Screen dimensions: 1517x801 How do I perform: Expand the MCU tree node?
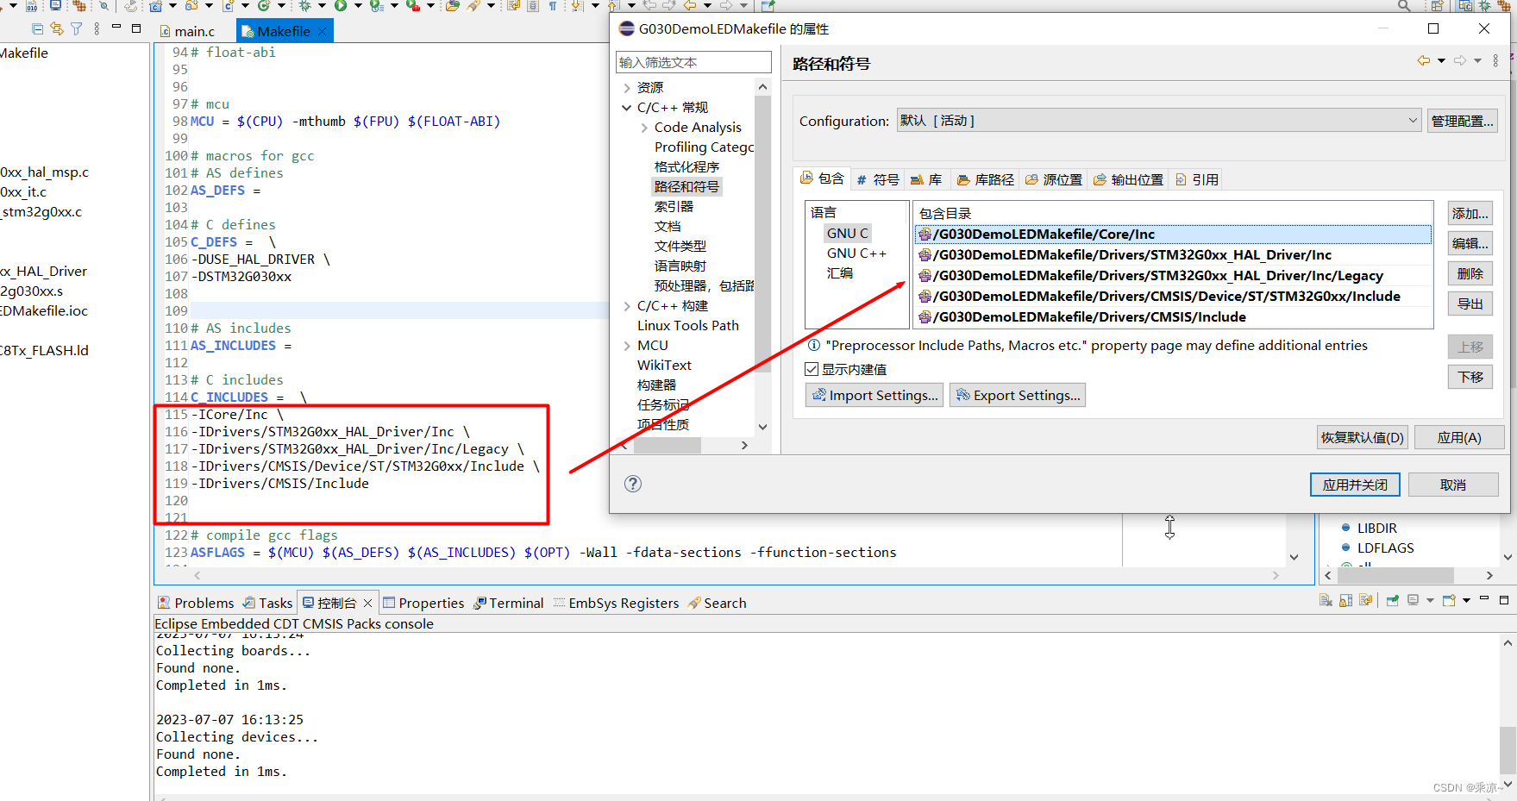pos(627,345)
